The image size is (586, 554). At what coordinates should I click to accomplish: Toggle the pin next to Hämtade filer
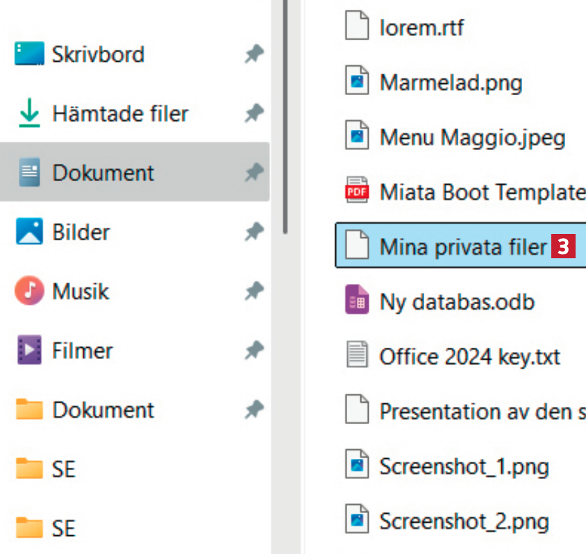pyautogui.click(x=254, y=114)
